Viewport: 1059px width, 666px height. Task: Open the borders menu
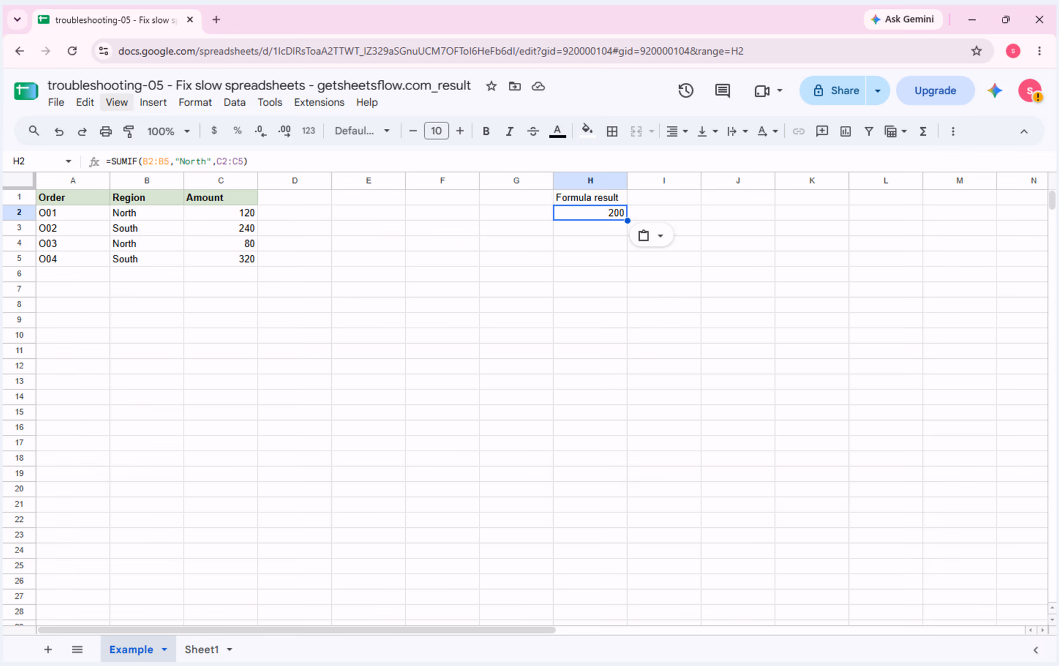point(612,131)
